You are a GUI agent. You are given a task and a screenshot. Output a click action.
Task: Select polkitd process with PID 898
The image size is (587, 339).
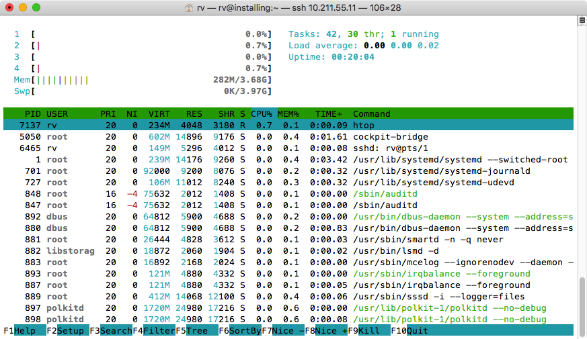pos(288,319)
